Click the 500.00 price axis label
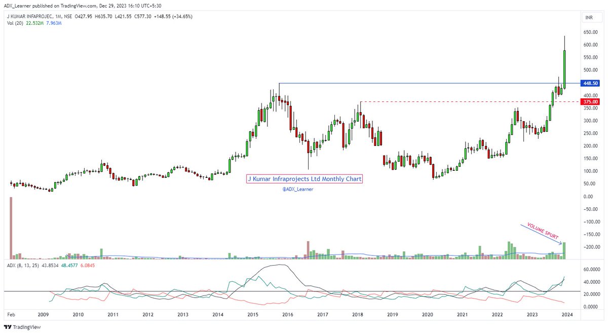Image resolution: width=608 pixels, height=334 pixels. click(591, 70)
